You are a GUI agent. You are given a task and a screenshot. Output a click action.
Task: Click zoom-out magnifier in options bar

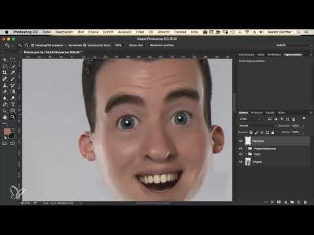click(26, 45)
